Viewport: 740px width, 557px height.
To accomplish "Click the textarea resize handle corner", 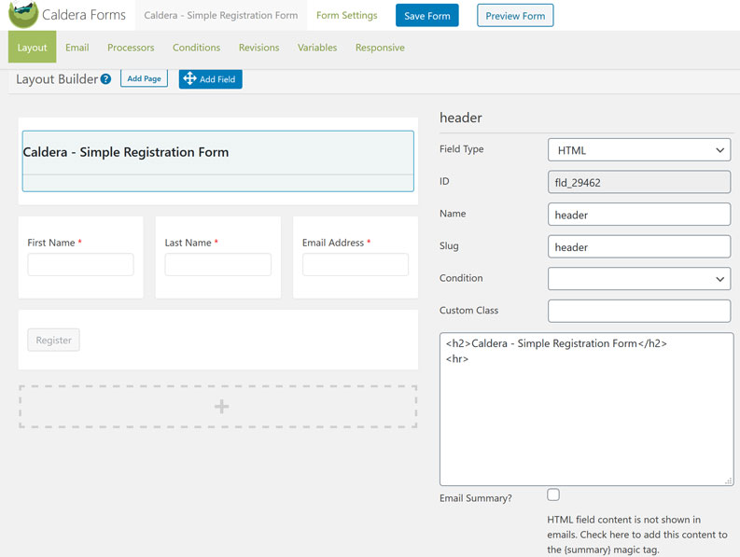I will [x=729, y=481].
